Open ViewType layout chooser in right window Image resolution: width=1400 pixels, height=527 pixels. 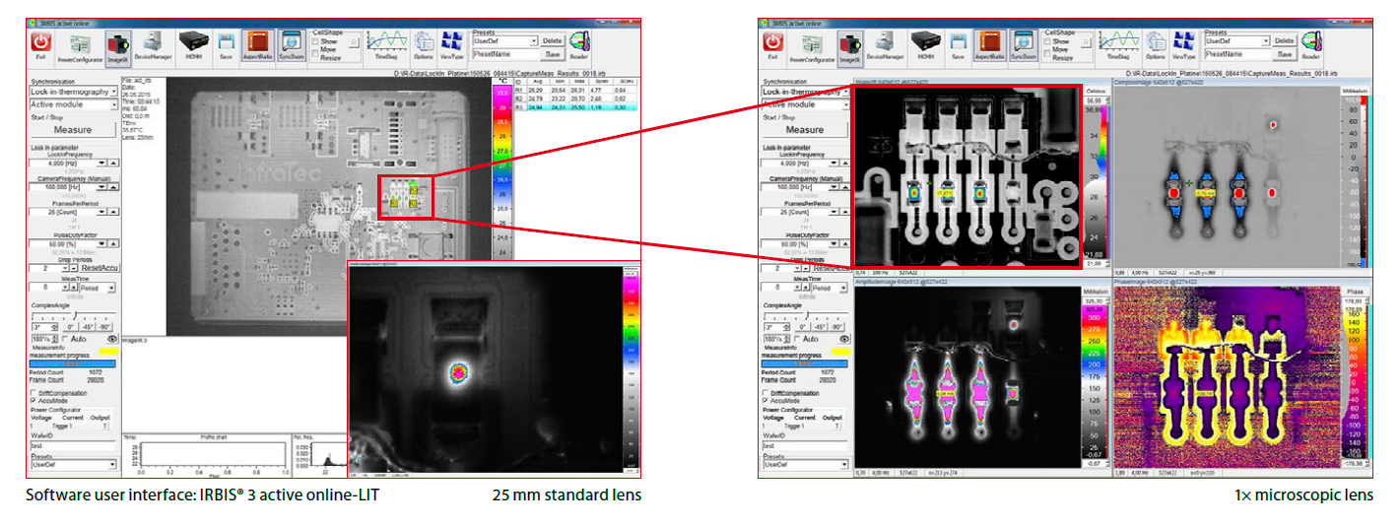coord(1184,45)
